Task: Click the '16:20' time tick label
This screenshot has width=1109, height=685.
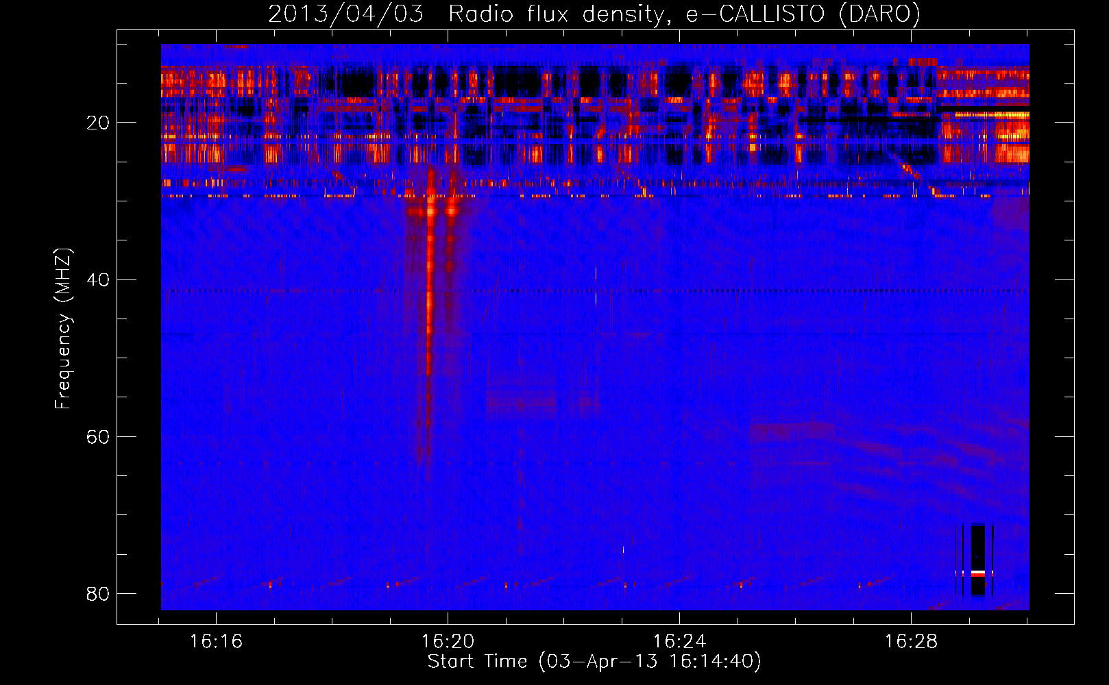Action: [448, 641]
